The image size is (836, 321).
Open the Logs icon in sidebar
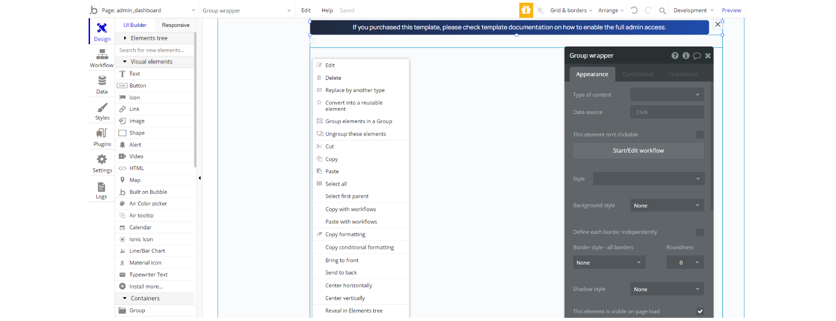coord(101,187)
